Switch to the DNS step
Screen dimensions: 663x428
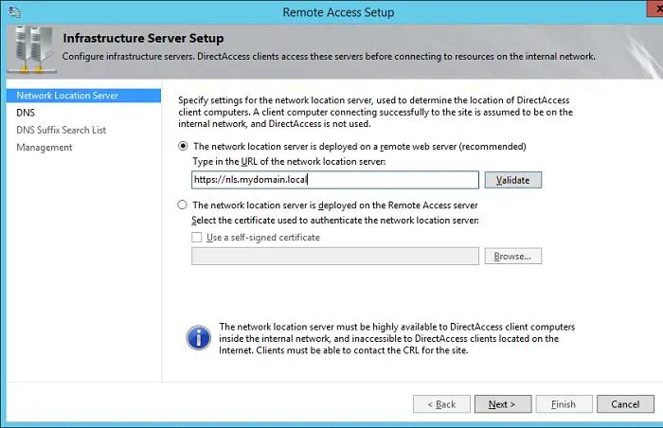[x=26, y=112]
